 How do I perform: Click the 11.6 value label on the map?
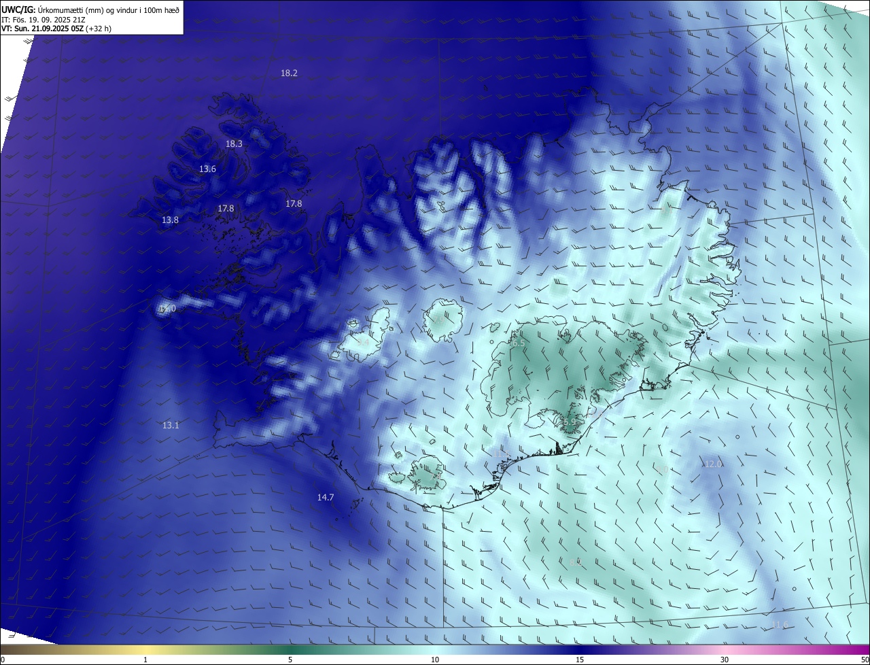(x=780, y=625)
